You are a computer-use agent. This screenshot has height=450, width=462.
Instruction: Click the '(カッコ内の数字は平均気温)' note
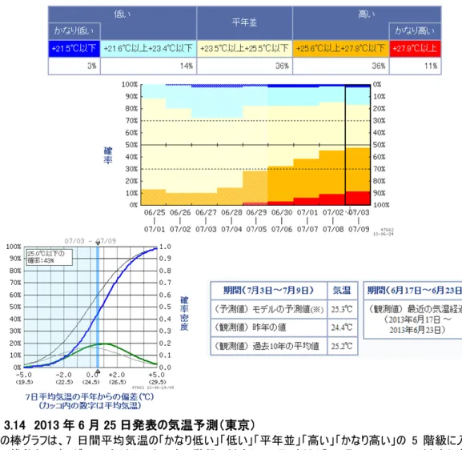[90, 405]
